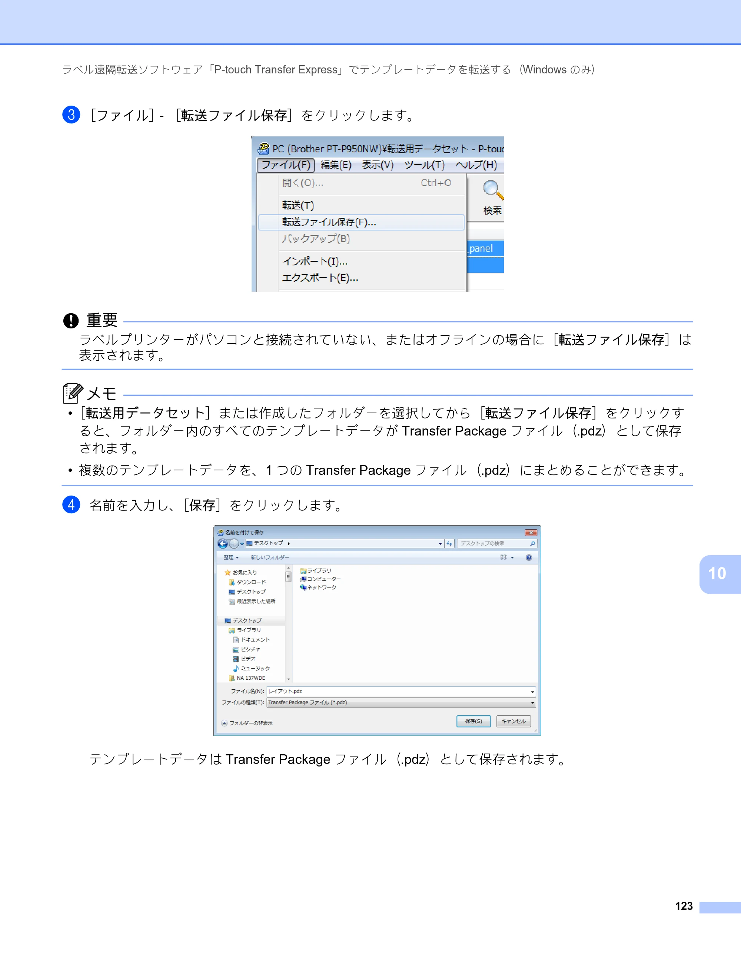741x957 pixels.
Task: Open the ヘルプ(H) menu
Action: click(x=476, y=165)
